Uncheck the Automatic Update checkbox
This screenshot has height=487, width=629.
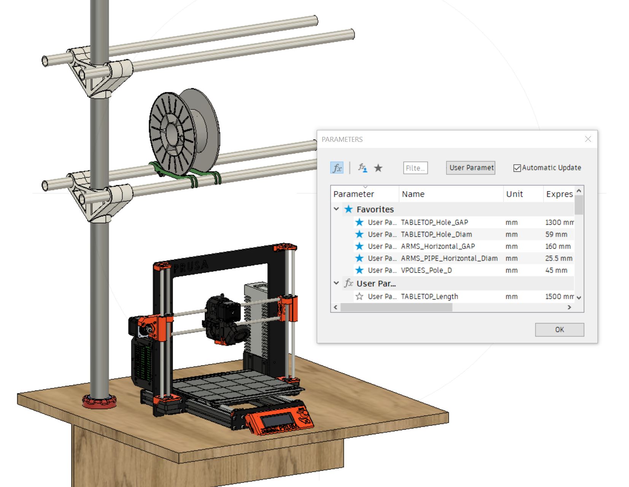(x=516, y=168)
